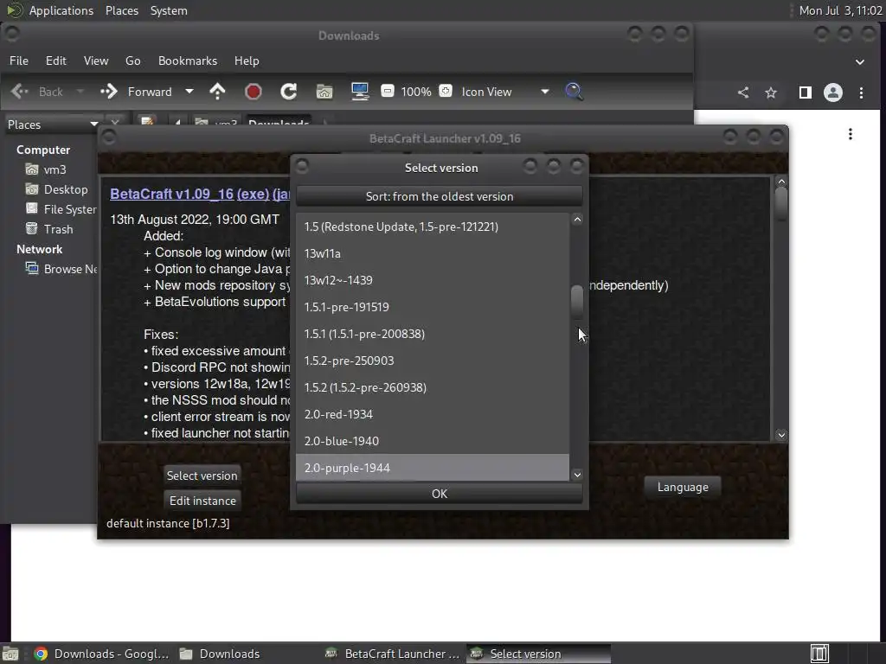Viewport: 886px width, 664px height.
Task: Click the version list scrollbar thumb
Action: (577, 302)
